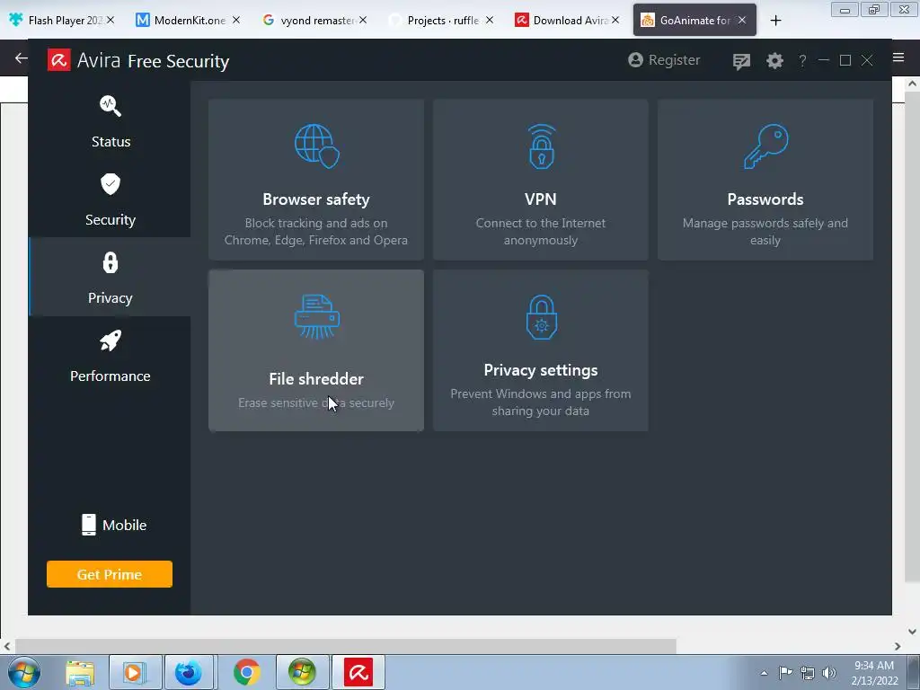Click Register account link
920x690 pixels.
click(x=664, y=60)
